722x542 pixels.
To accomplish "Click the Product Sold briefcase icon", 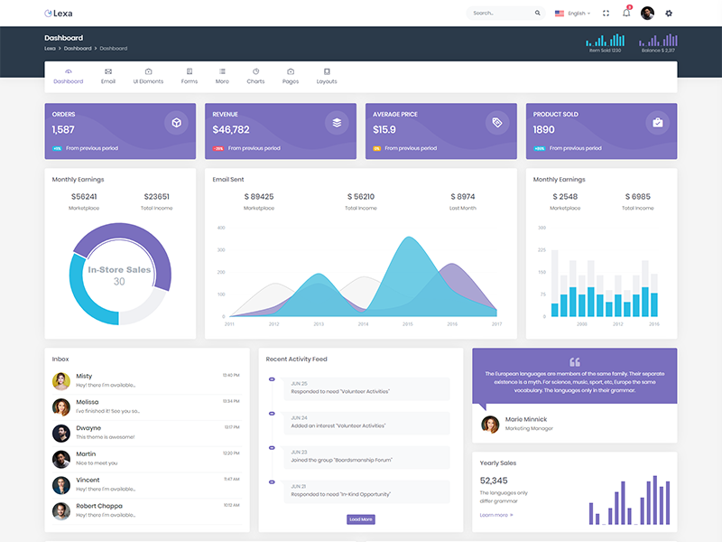I will click(x=658, y=123).
